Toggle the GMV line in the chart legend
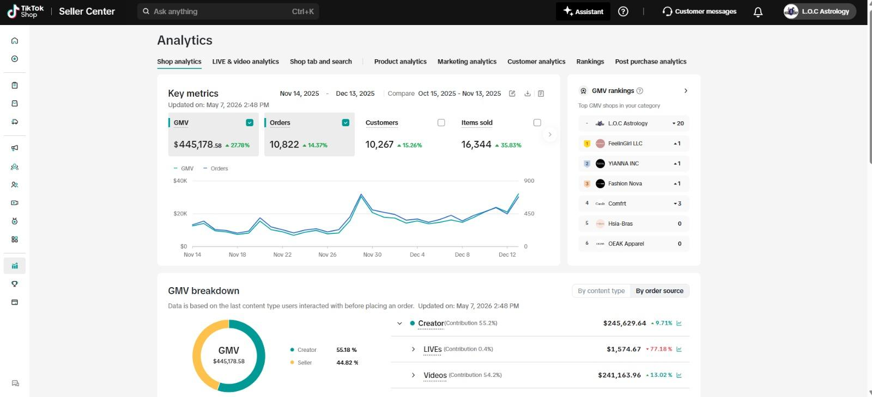Screen dimensions: 872x397 click(x=184, y=169)
